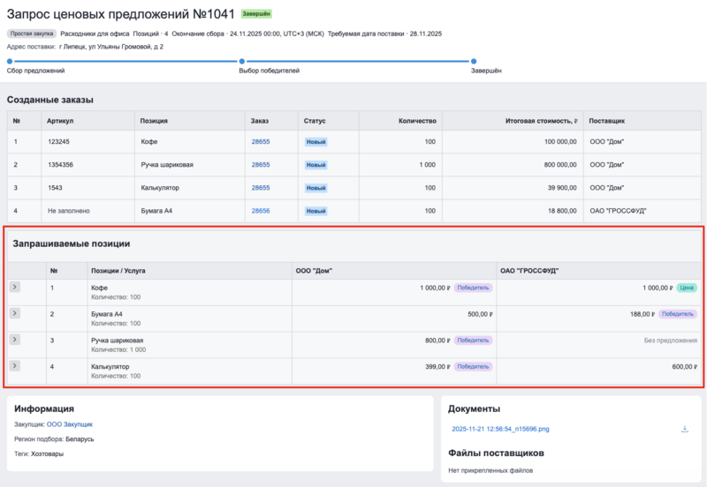Viewport: 707px width, 487px height.
Task: Click the green Завершён status badge in title
Action: (x=256, y=15)
